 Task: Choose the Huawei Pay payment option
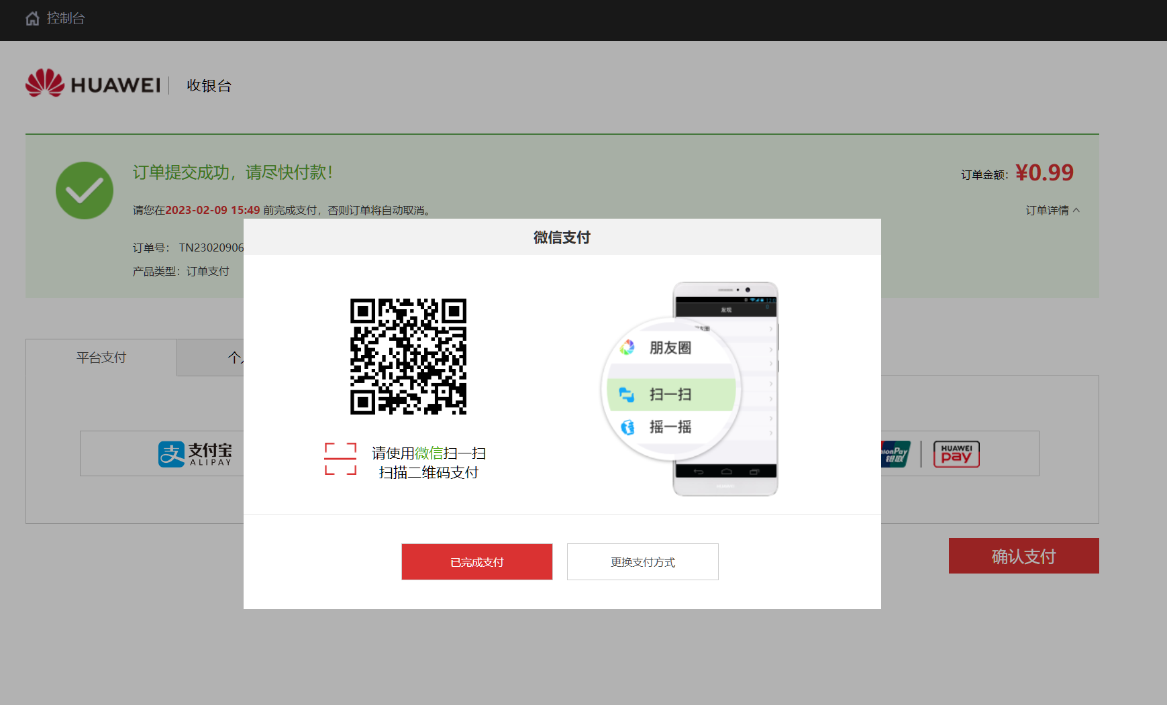click(956, 454)
